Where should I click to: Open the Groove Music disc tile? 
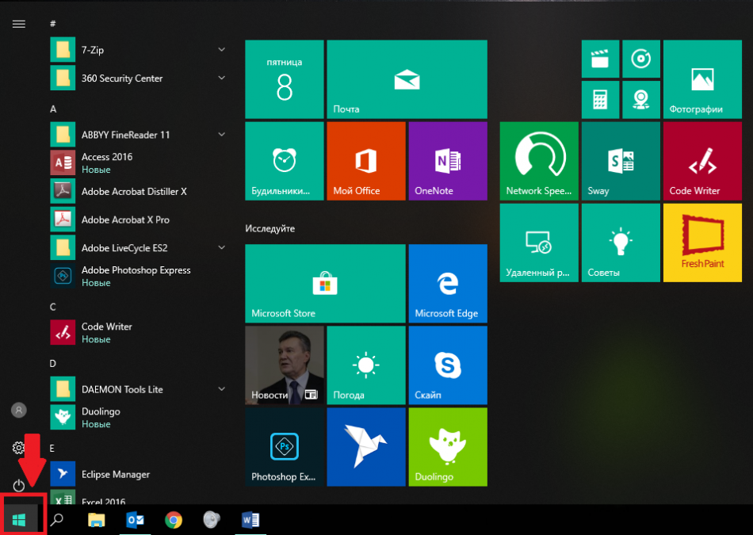(640, 59)
